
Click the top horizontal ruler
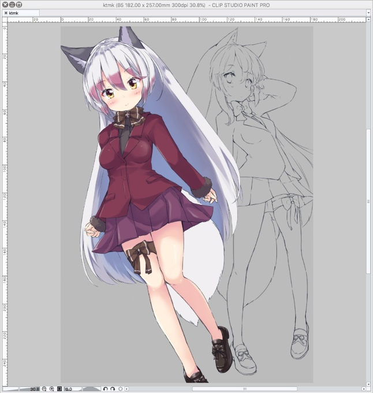click(186, 20)
